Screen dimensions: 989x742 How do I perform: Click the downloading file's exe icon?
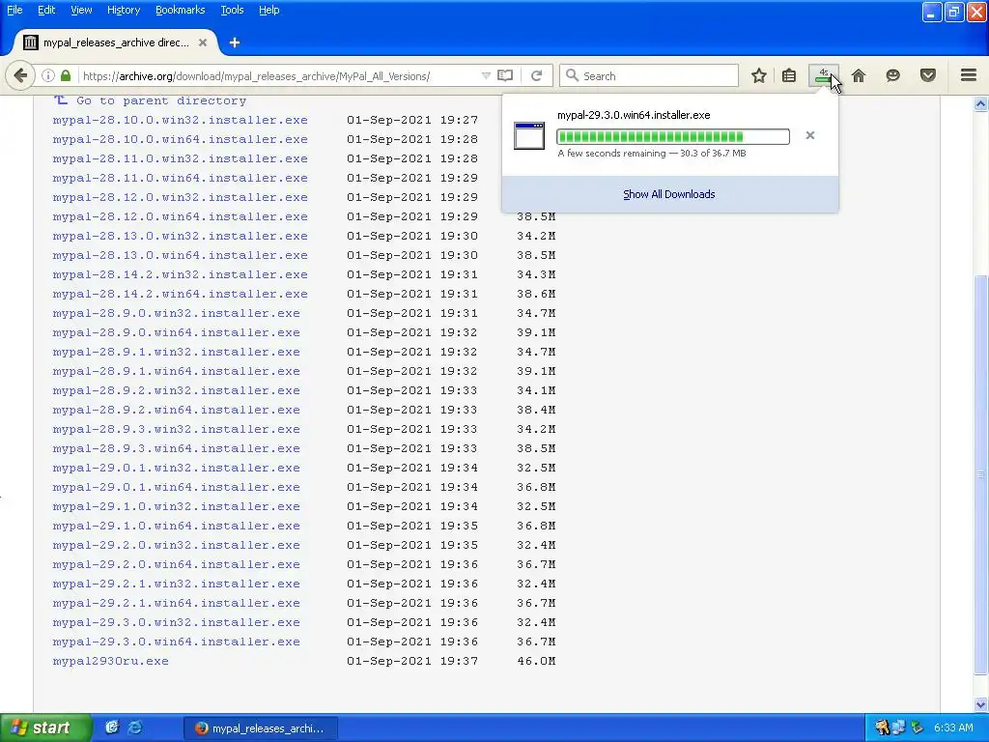click(x=529, y=135)
